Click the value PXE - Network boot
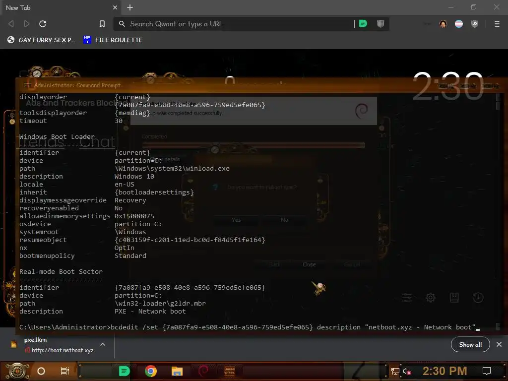Viewport: 508px width, 381px height. 150,312
